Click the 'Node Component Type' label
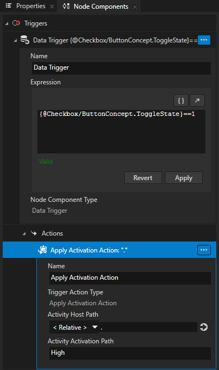Viewport: 219px width, 370px height. pos(64,200)
